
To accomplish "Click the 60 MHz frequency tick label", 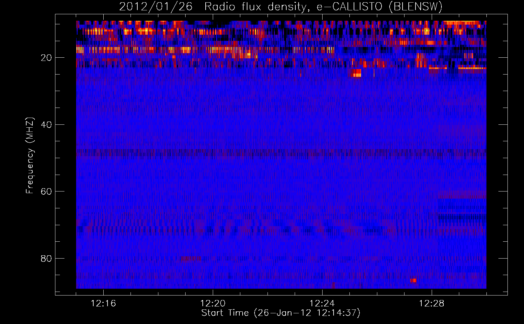I will [46, 191].
